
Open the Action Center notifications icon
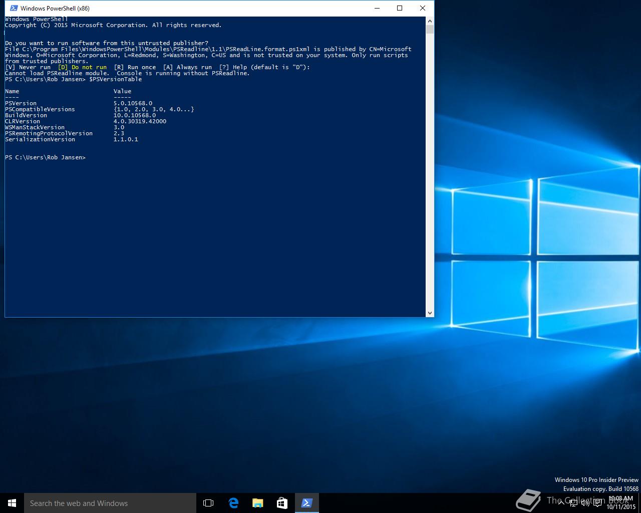click(x=597, y=503)
